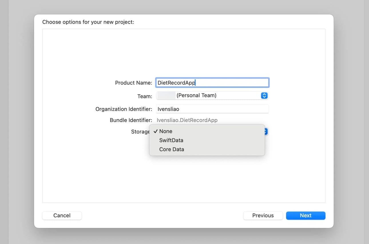Click the Product Name text field
This screenshot has width=369, height=244.
(x=212, y=83)
